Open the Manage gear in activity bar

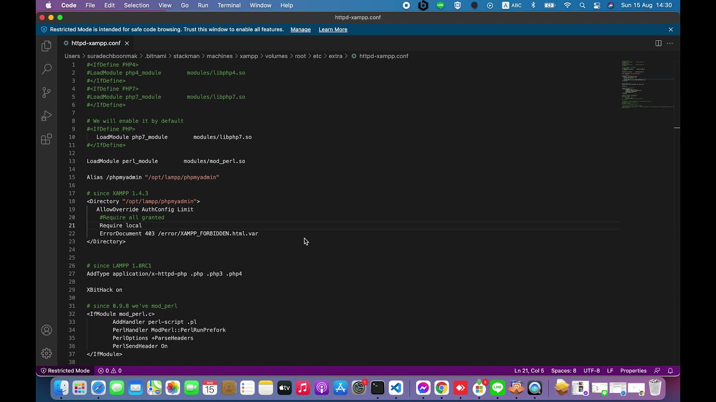pos(46,353)
